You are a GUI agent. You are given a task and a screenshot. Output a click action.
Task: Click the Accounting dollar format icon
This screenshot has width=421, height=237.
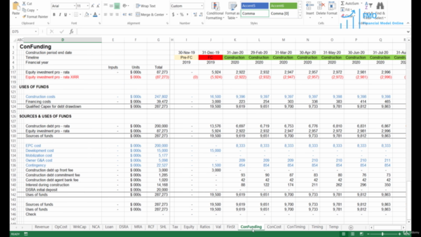pyautogui.click(x=173, y=14)
